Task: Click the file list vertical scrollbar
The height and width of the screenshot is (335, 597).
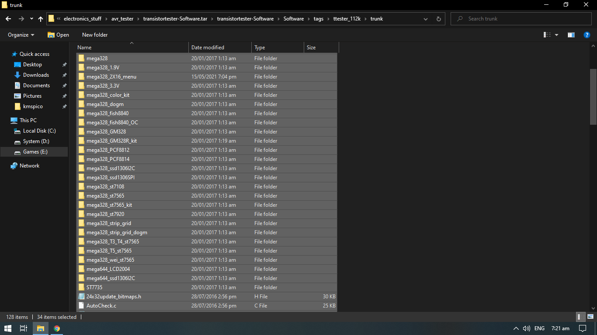Action: point(593,97)
